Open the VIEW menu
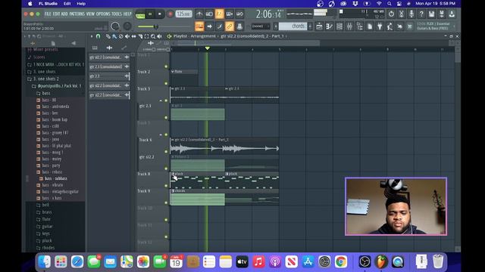The width and height of the screenshot is (485, 272). click(x=90, y=14)
